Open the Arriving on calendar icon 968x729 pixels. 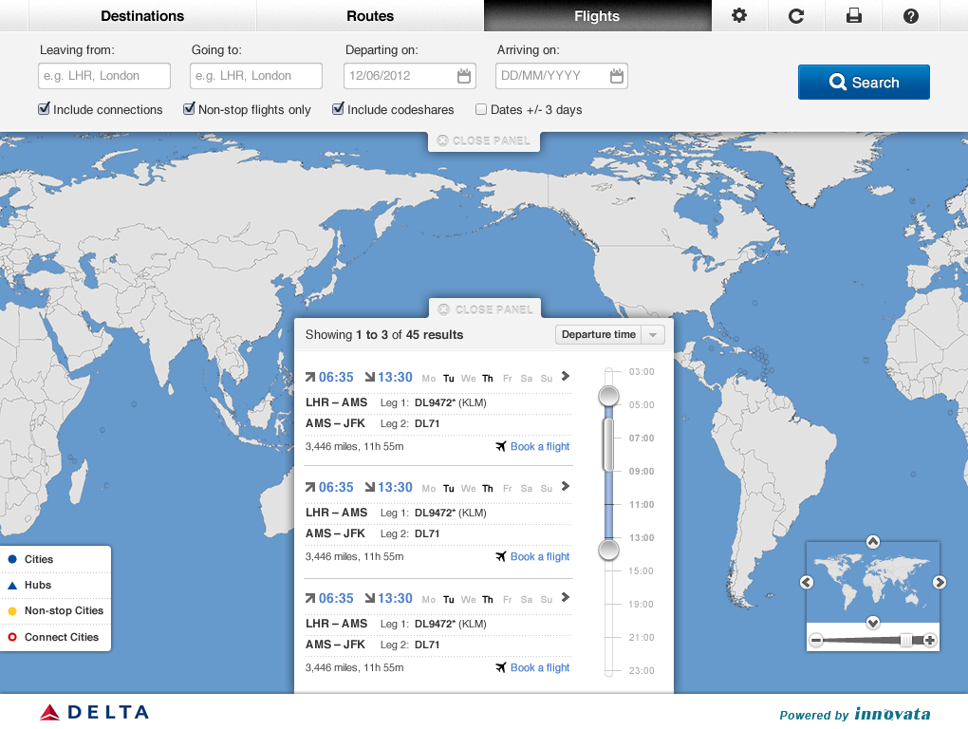[616, 76]
